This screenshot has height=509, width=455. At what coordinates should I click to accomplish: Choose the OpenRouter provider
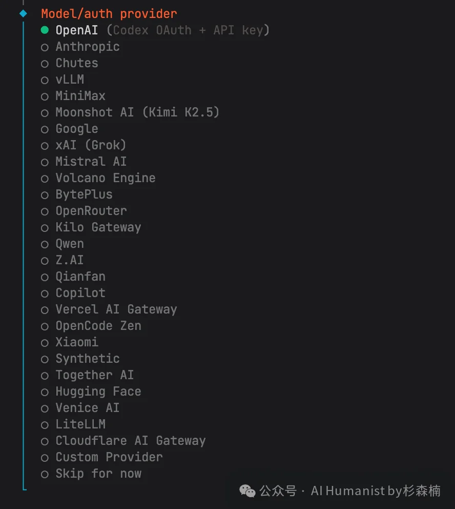coord(91,211)
